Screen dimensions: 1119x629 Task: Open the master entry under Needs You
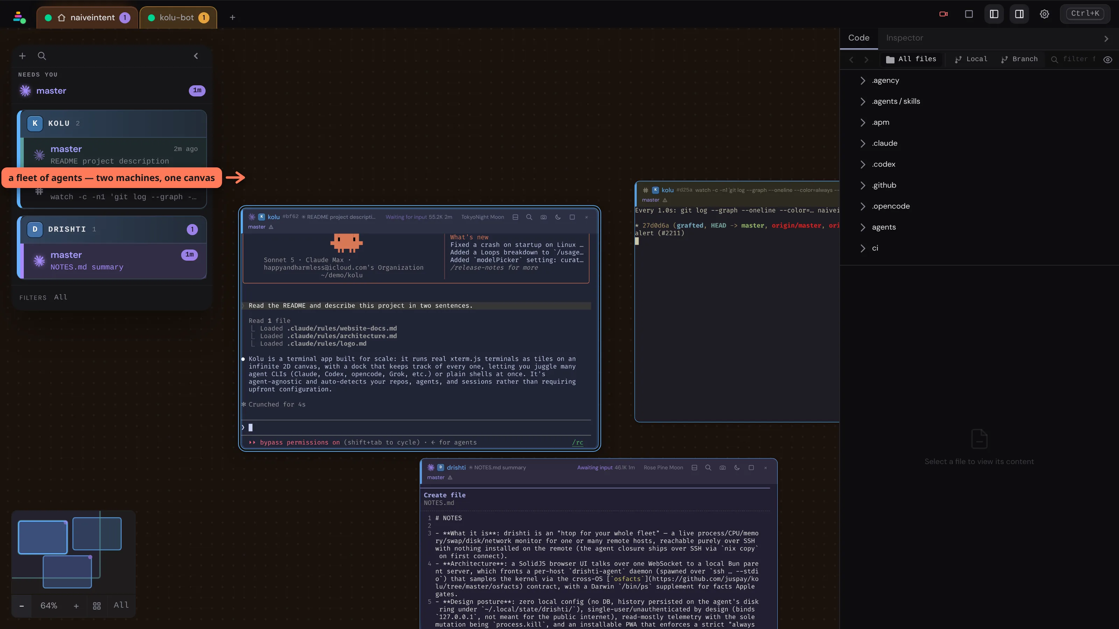pos(112,91)
